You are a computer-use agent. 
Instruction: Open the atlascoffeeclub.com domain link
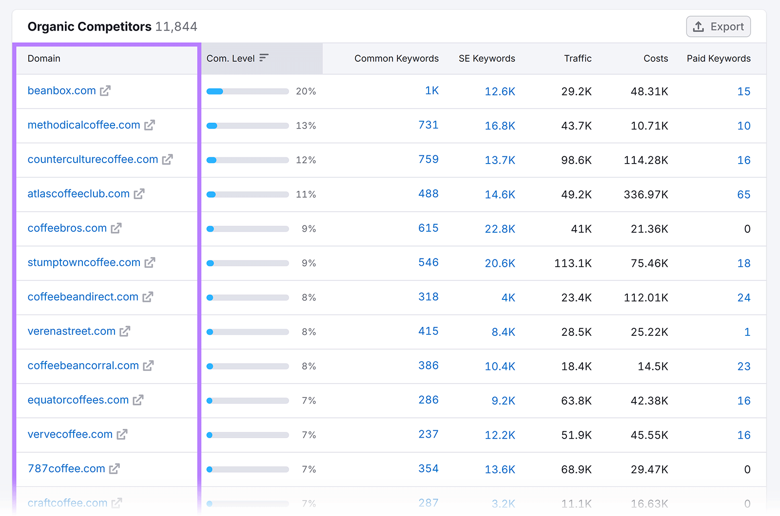point(79,194)
